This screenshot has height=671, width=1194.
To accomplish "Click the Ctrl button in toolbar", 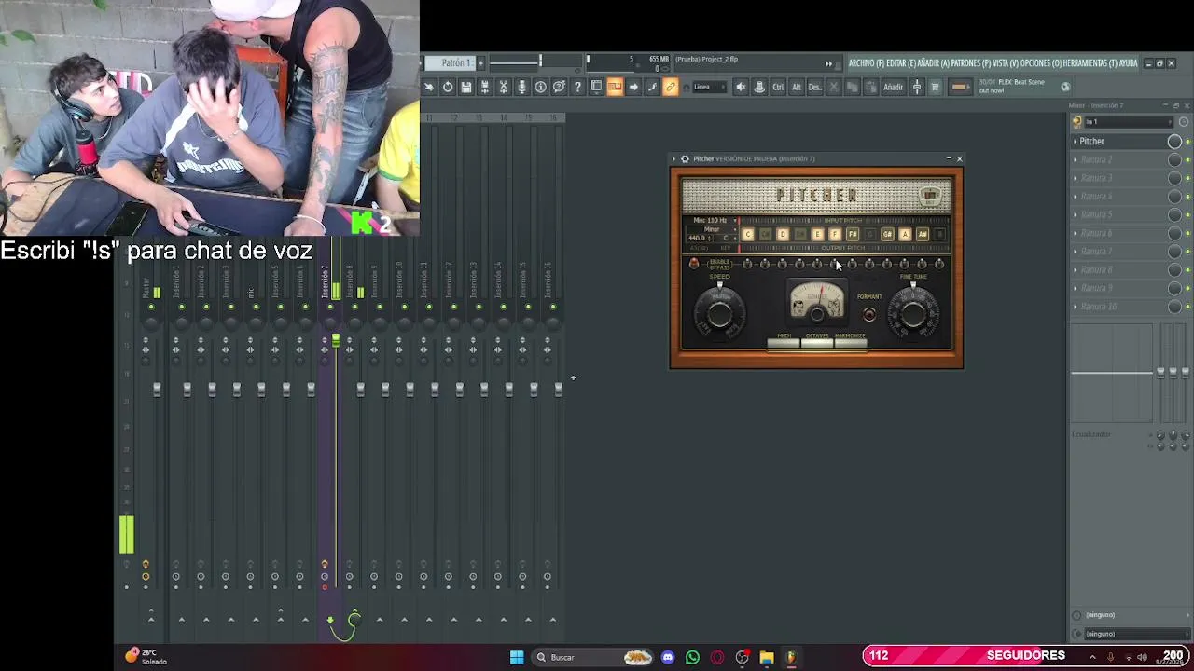I will [778, 87].
